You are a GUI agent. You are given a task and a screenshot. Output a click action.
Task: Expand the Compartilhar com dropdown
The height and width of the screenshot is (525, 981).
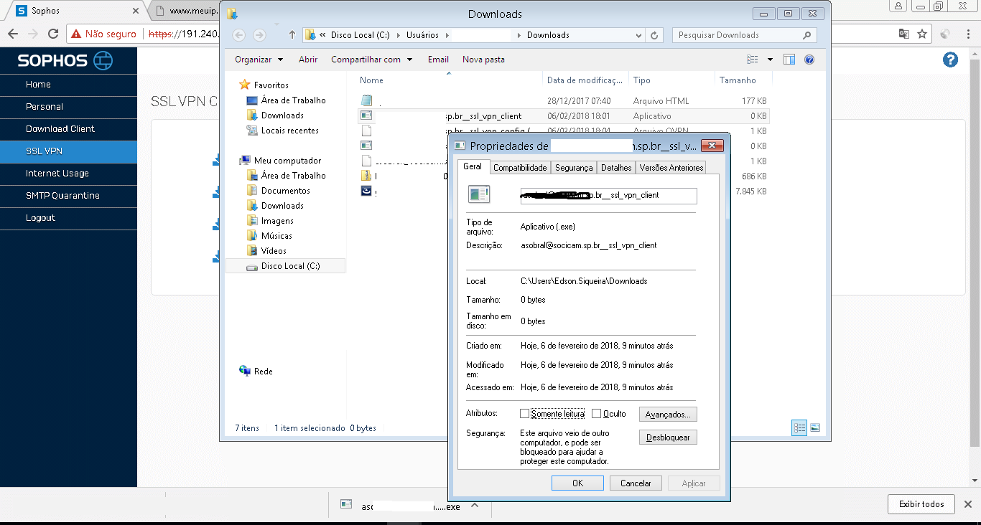(410, 60)
